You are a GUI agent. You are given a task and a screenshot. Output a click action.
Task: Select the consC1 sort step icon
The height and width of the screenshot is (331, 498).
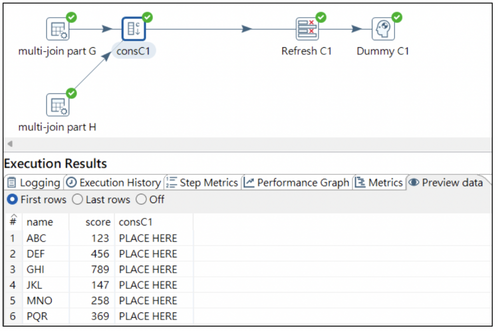click(x=134, y=28)
